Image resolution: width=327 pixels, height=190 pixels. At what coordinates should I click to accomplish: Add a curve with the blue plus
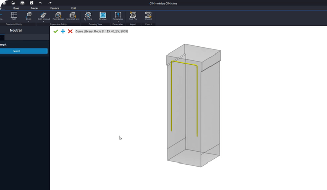click(x=63, y=31)
